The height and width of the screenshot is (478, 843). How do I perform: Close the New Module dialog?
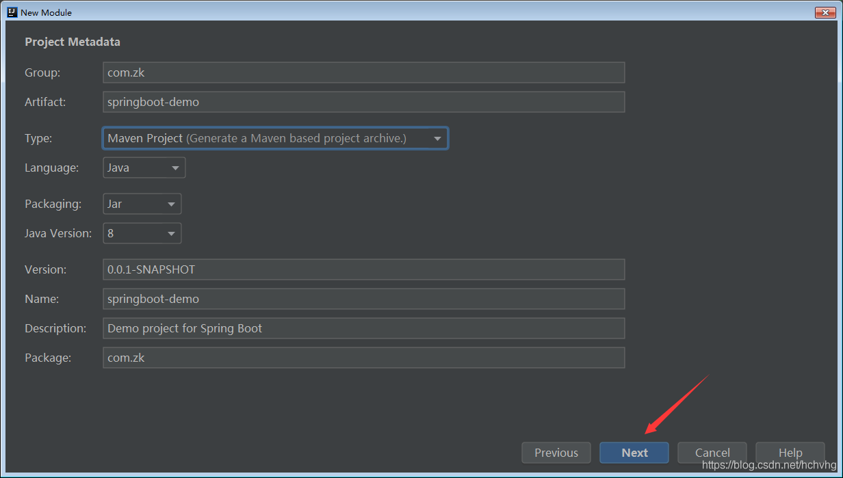(824, 12)
